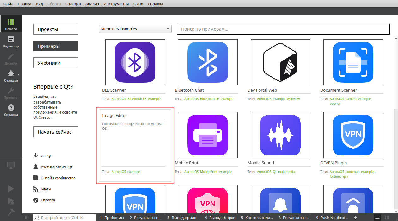Open the Mobile Sound example
398x221 pixels.
tap(280, 135)
